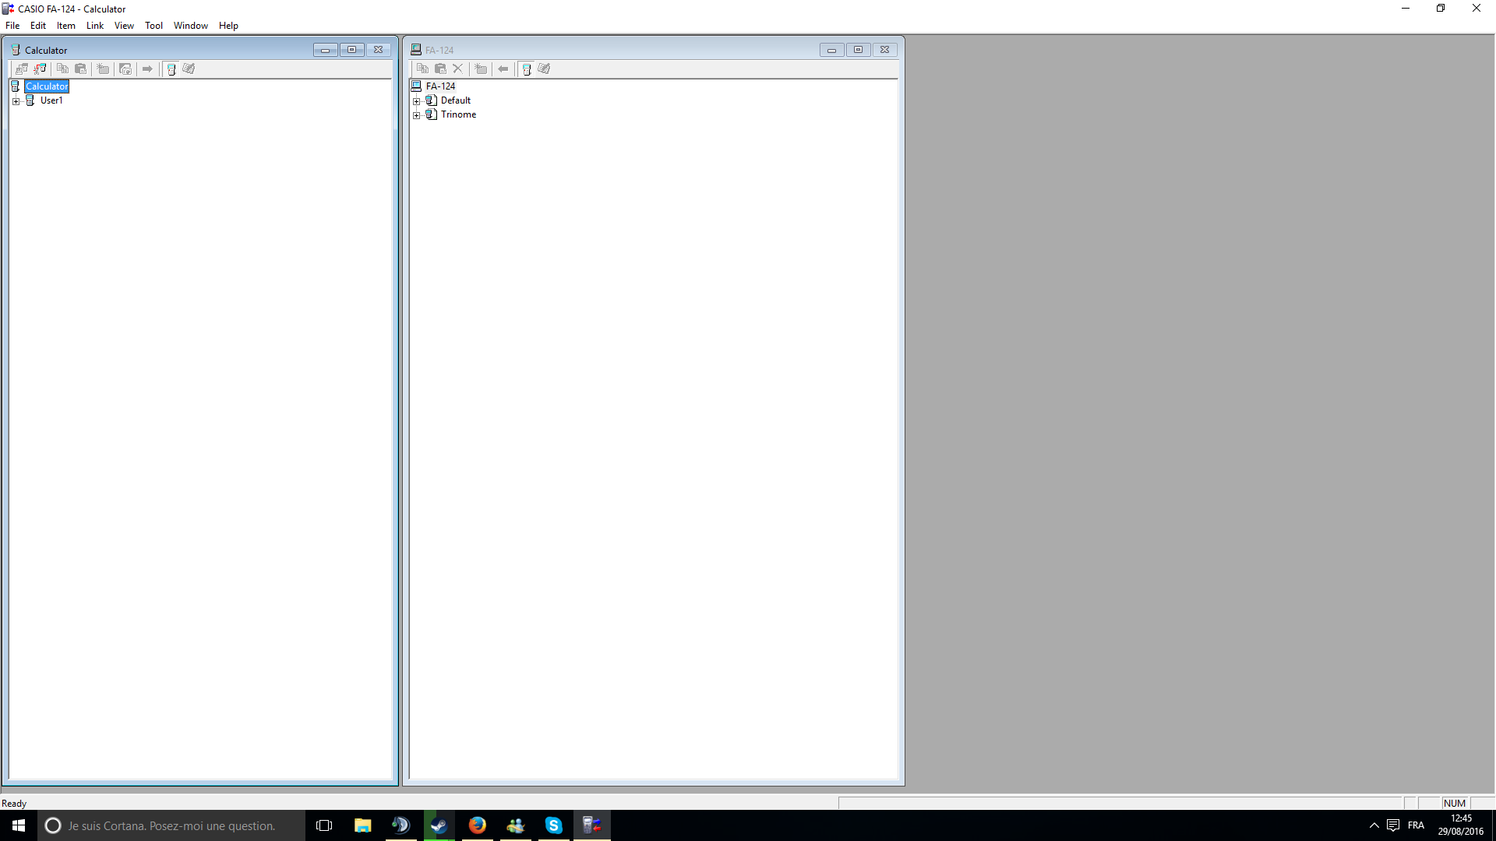
Task: Expand the Default node
Action: tap(417, 101)
